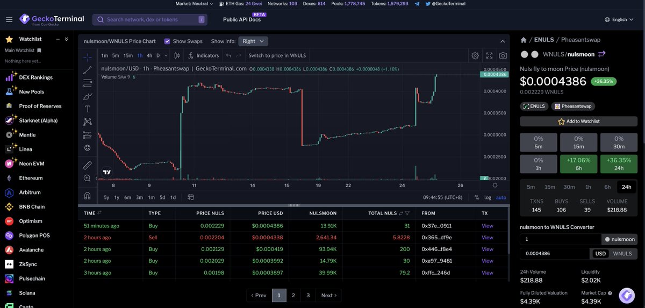
Task: Click the home breadcrumb icon
Action: click(524, 40)
